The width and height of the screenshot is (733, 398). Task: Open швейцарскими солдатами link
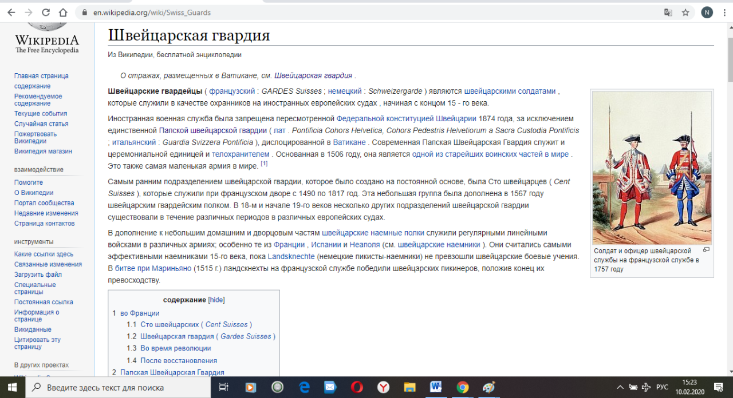[x=510, y=91]
